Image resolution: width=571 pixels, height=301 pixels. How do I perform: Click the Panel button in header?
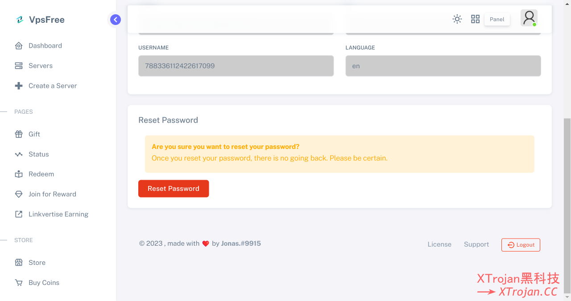(x=497, y=19)
